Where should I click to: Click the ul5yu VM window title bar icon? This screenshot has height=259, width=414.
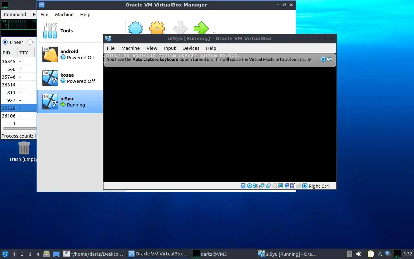coord(108,39)
